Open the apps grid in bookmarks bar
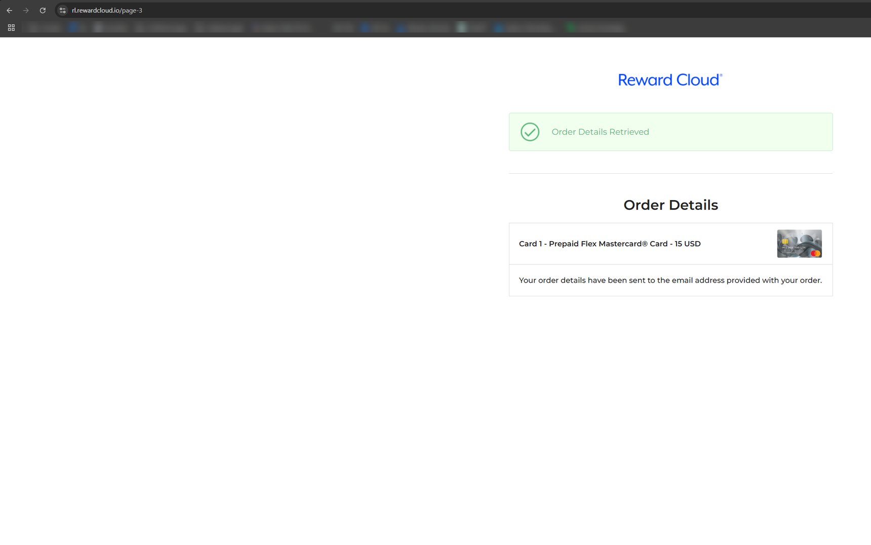The width and height of the screenshot is (871, 545). pos(11,28)
